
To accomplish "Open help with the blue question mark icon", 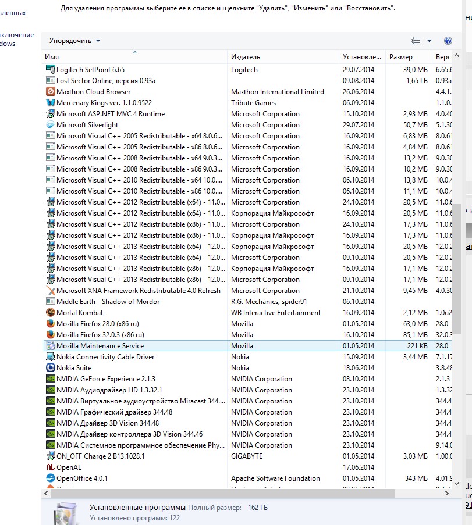I will coord(448,41).
